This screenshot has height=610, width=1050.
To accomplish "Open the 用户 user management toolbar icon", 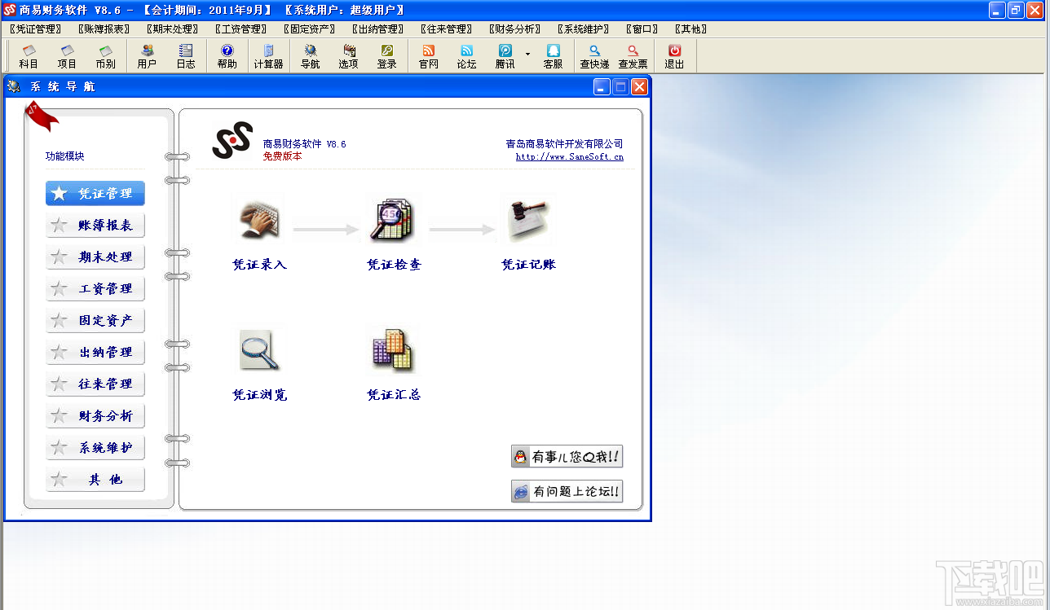I will [147, 55].
